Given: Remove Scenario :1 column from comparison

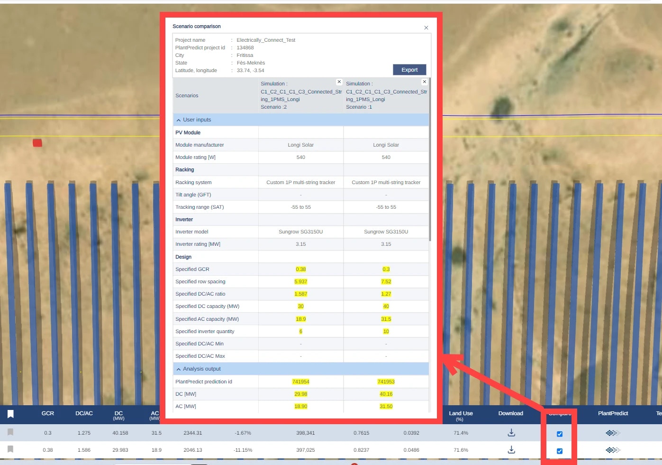Looking at the screenshot, I should (425, 82).
